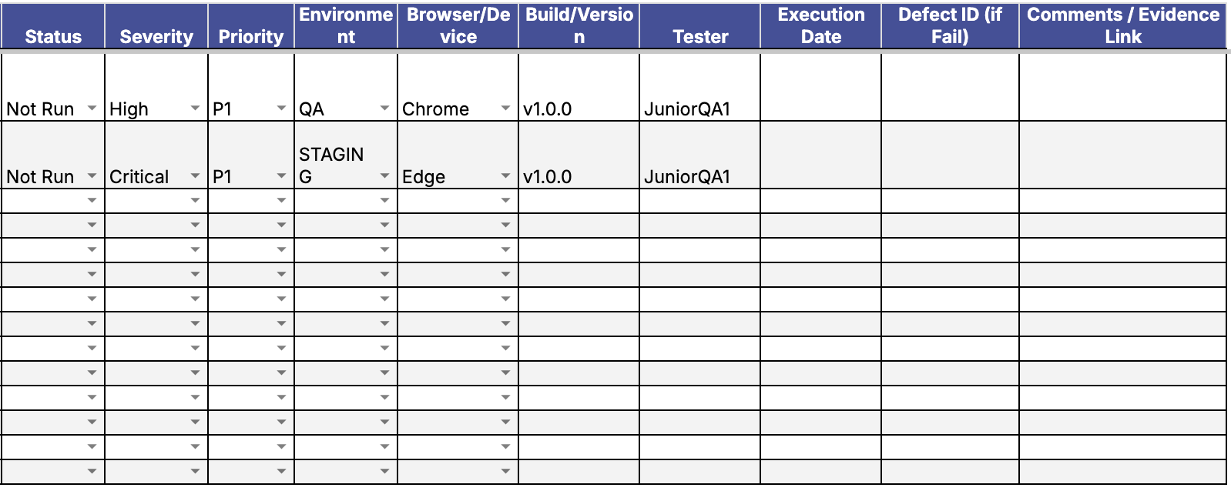This screenshot has width=1231, height=491.
Task: Select the Tester column header
Action: coord(699,36)
